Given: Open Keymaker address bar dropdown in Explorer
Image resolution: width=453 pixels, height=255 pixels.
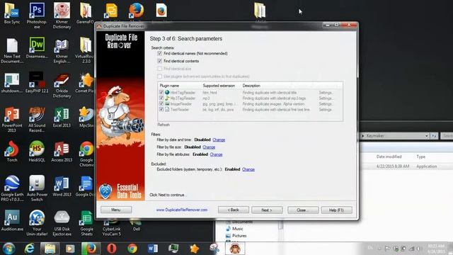Looking at the screenshot, I should point(426,136).
